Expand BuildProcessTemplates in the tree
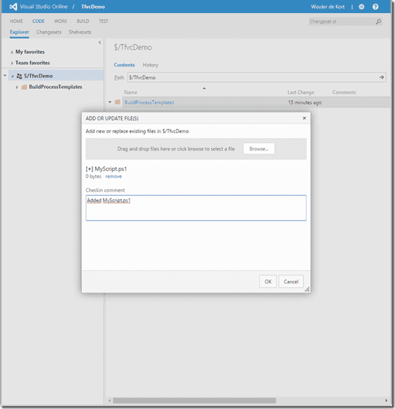This screenshot has width=395, height=409. coord(17,87)
